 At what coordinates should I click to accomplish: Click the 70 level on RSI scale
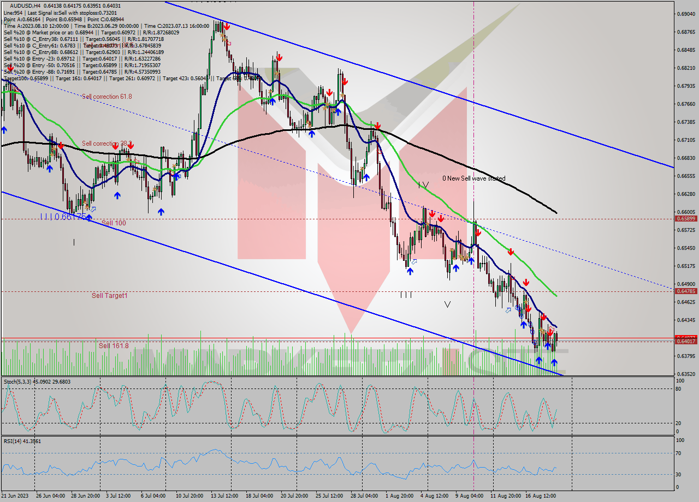(x=679, y=453)
